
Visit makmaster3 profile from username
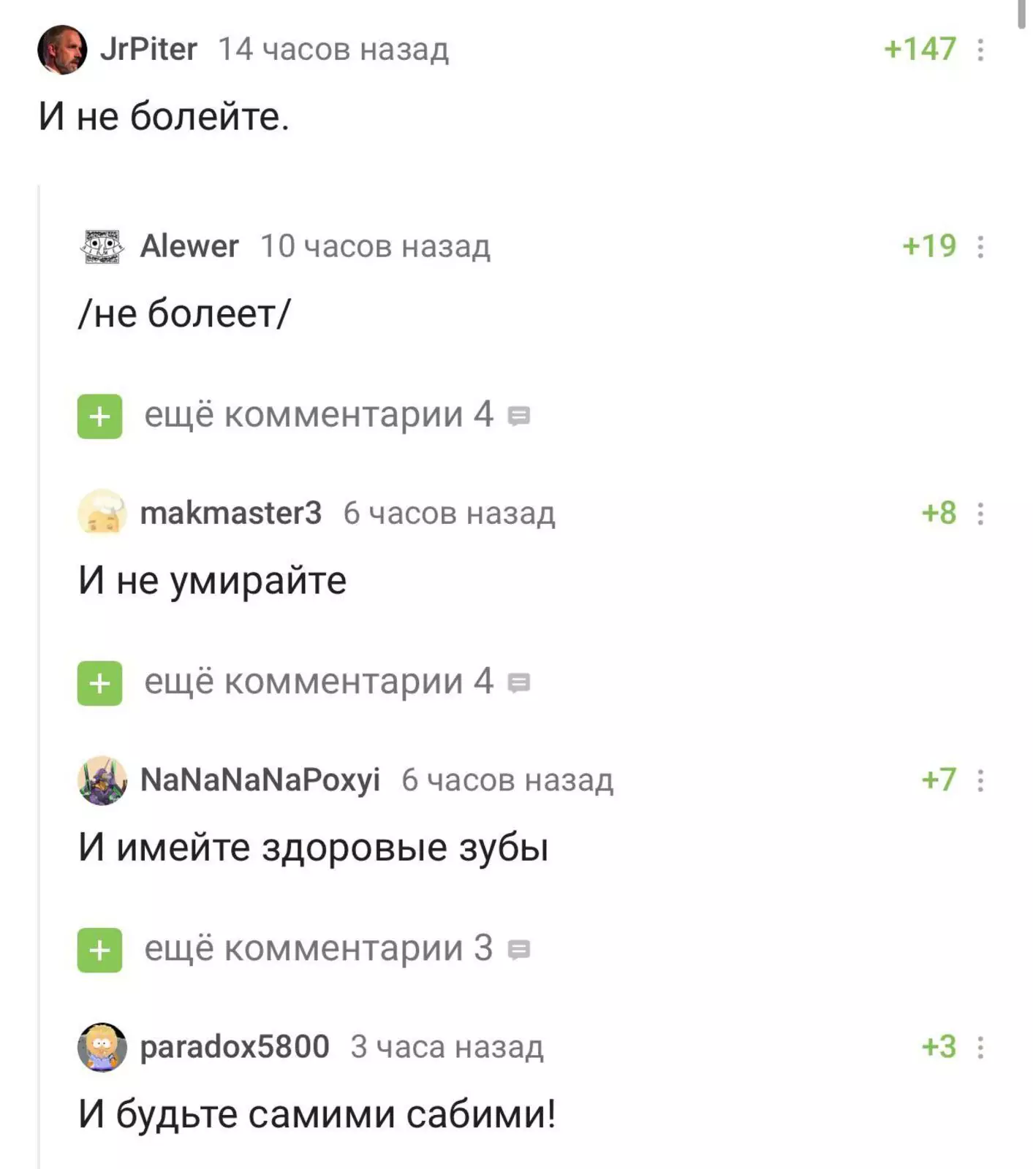pos(230,514)
